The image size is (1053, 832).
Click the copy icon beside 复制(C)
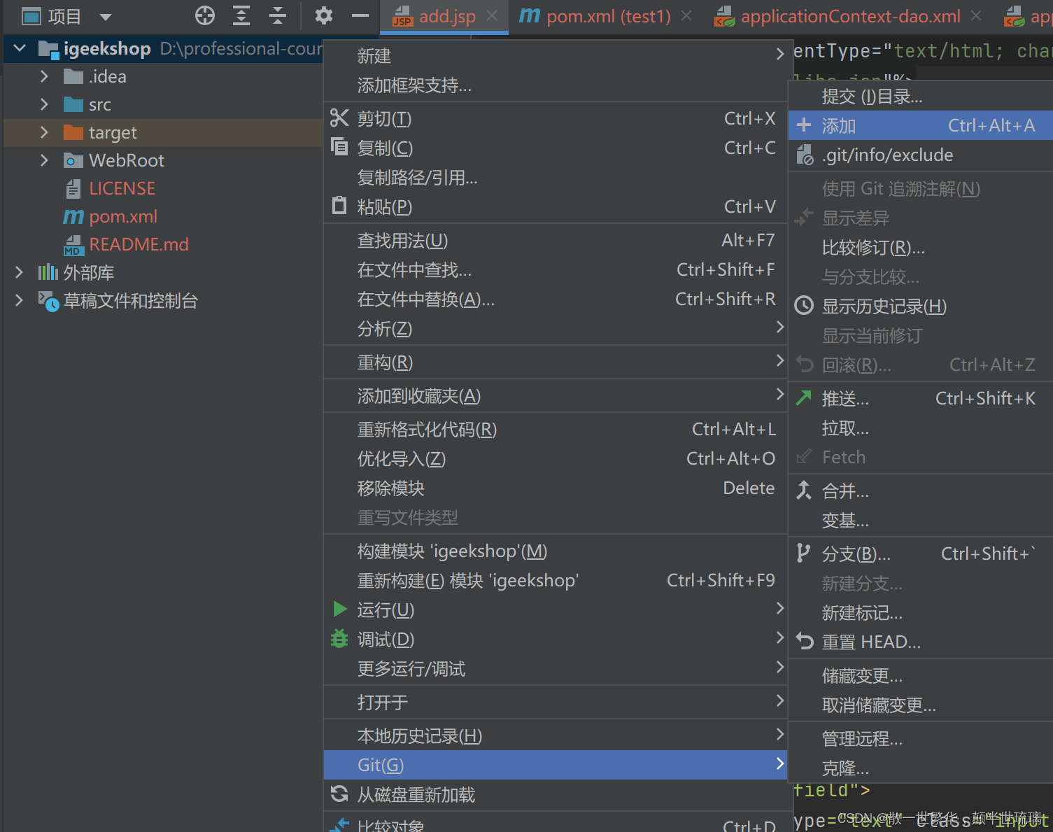click(x=339, y=147)
